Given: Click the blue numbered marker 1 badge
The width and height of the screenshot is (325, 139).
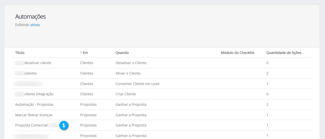Looking at the screenshot, I should (64, 125).
